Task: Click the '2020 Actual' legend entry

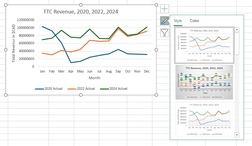Action: point(49,89)
